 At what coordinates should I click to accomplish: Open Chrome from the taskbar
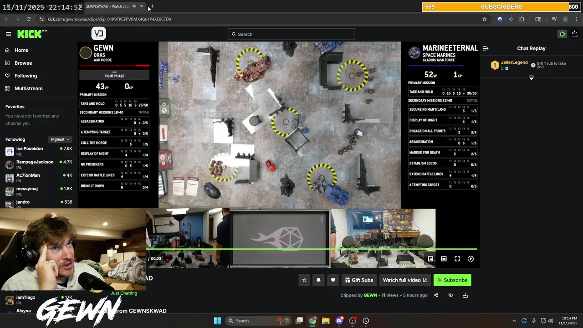point(312,321)
